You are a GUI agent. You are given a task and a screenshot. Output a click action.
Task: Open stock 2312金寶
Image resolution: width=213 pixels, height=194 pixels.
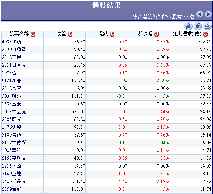tap(12, 88)
